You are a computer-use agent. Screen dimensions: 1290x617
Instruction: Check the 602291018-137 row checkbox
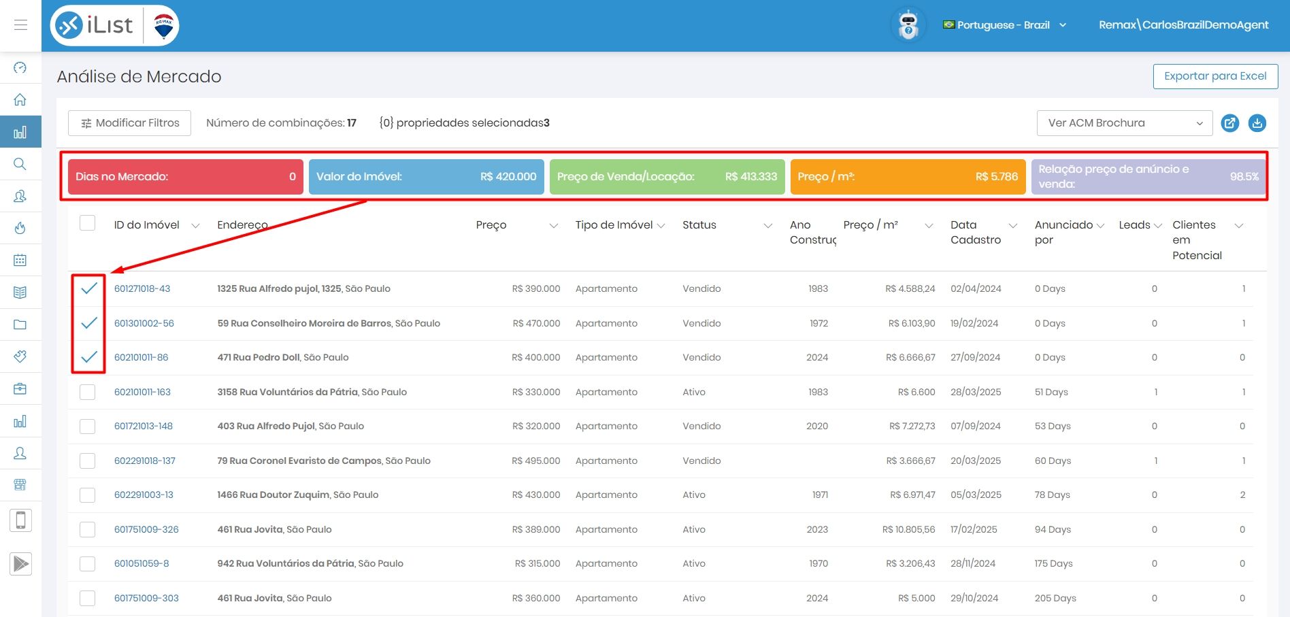[x=87, y=461]
